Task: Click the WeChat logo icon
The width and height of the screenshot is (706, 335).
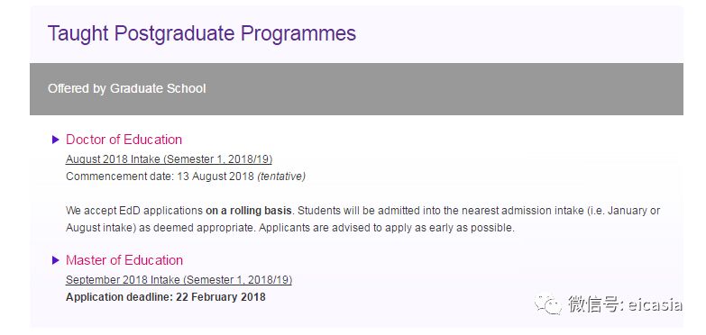Action: tap(548, 305)
